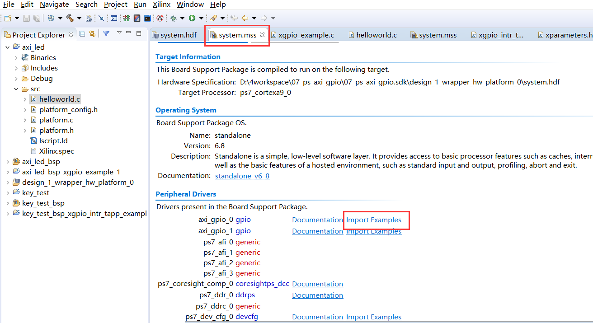Collapse all in Project Explorer
The image size is (593, 323).
click(82, 33)
